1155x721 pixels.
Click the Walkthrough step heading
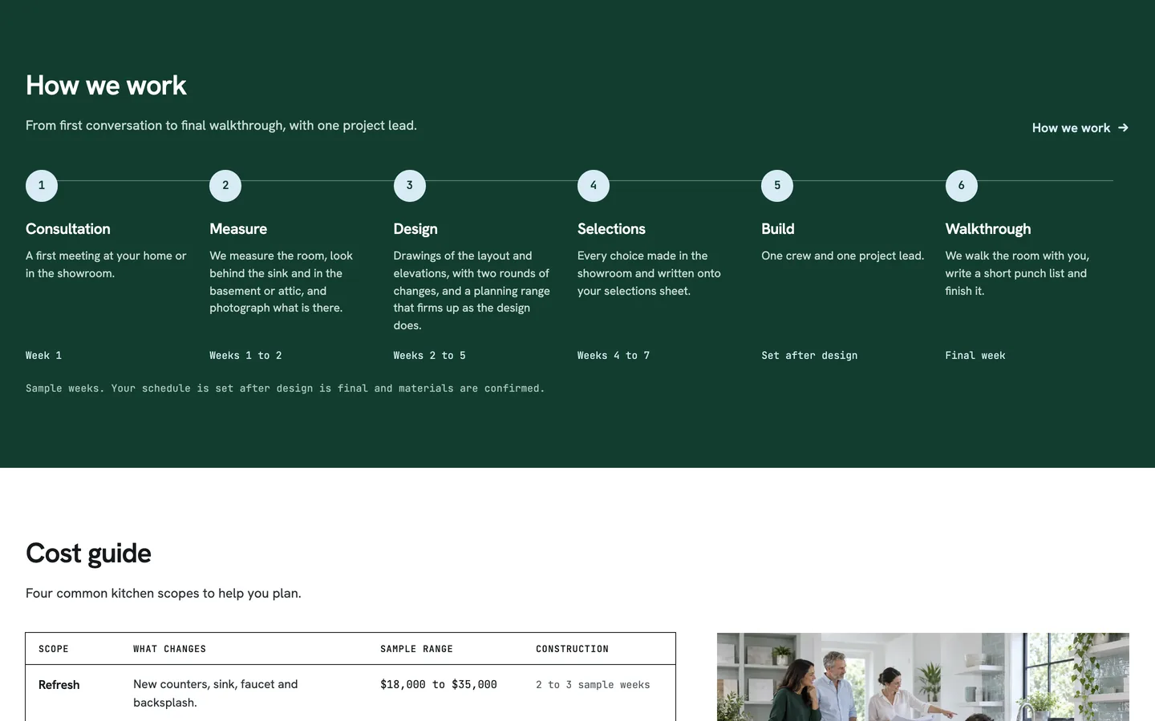point(988,229)
